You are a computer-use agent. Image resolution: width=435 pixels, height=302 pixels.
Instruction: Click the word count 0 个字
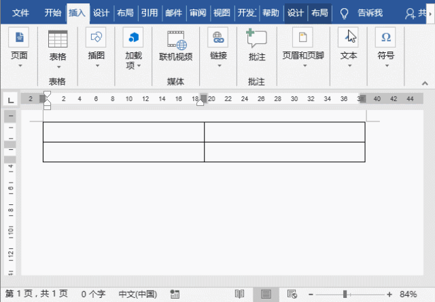(93, 294)
